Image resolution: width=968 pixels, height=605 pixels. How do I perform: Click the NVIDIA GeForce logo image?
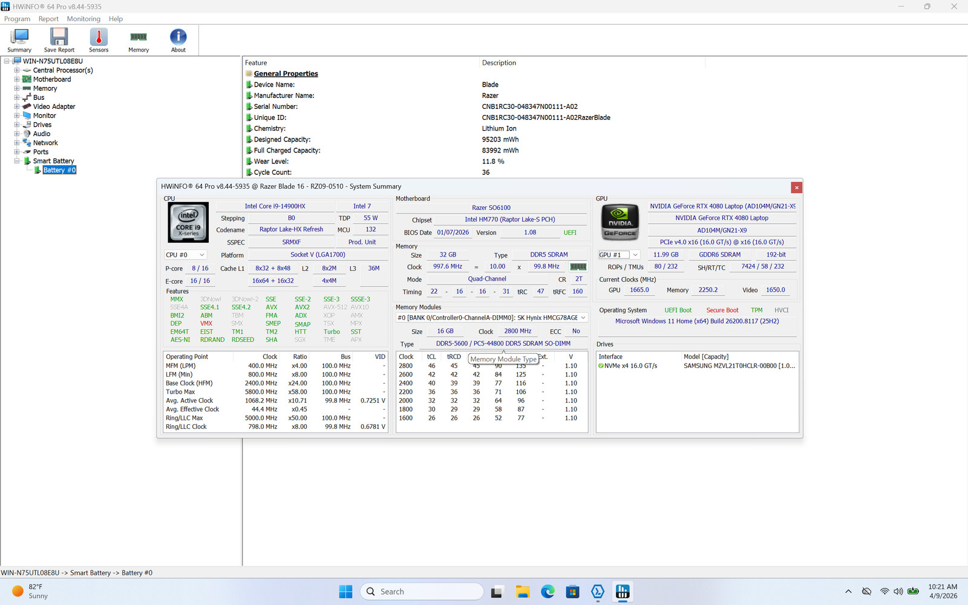click(x=620, y=222)
